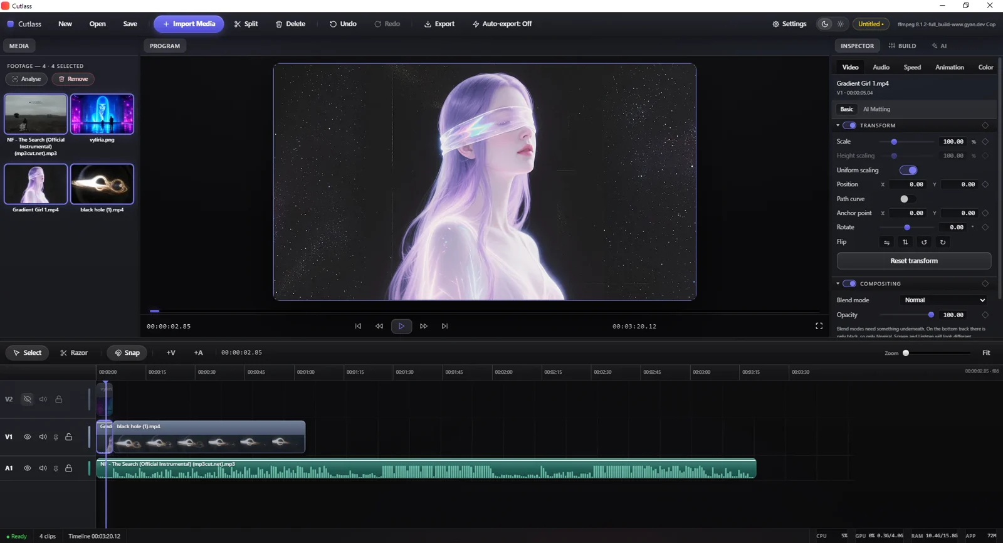Screen dimensions: 1003x543
Task: Add a video track with +V
Action: [x=171, y=353]
